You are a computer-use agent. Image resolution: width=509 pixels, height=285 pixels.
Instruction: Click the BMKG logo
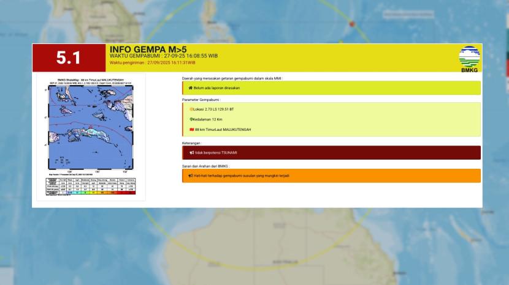coord(469,59)
